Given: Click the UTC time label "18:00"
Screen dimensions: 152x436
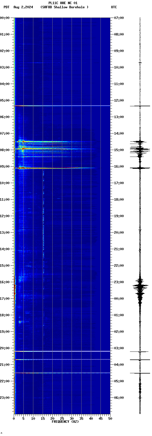Looking at the screenshot, I should 119,200.
